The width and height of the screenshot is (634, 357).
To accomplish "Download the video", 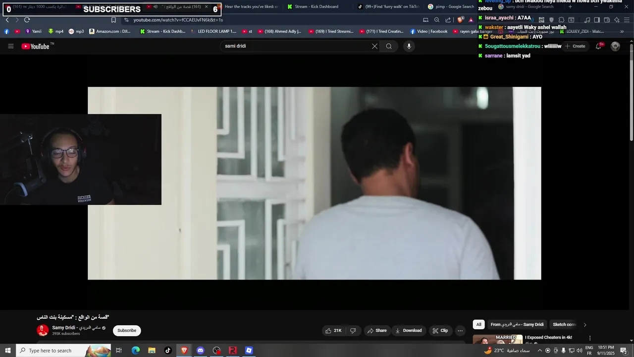I will (409, 331).
